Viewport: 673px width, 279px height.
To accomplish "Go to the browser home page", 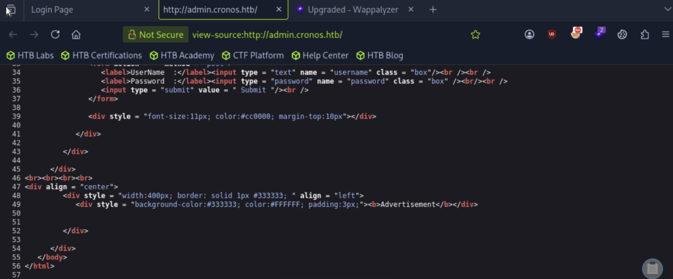I will coord(76,35).
